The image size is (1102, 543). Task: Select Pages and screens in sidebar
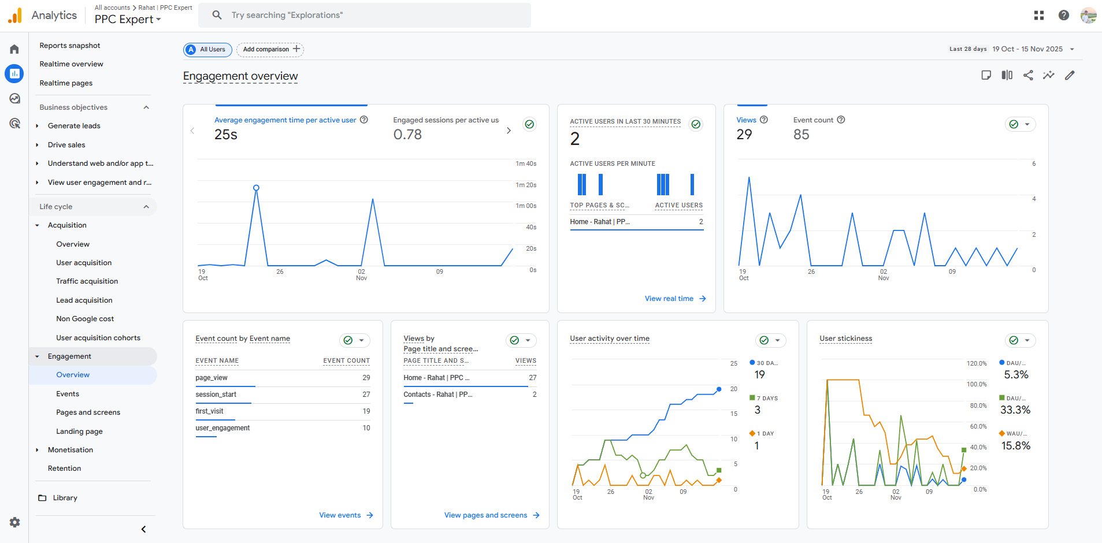(x=88, y=412)
